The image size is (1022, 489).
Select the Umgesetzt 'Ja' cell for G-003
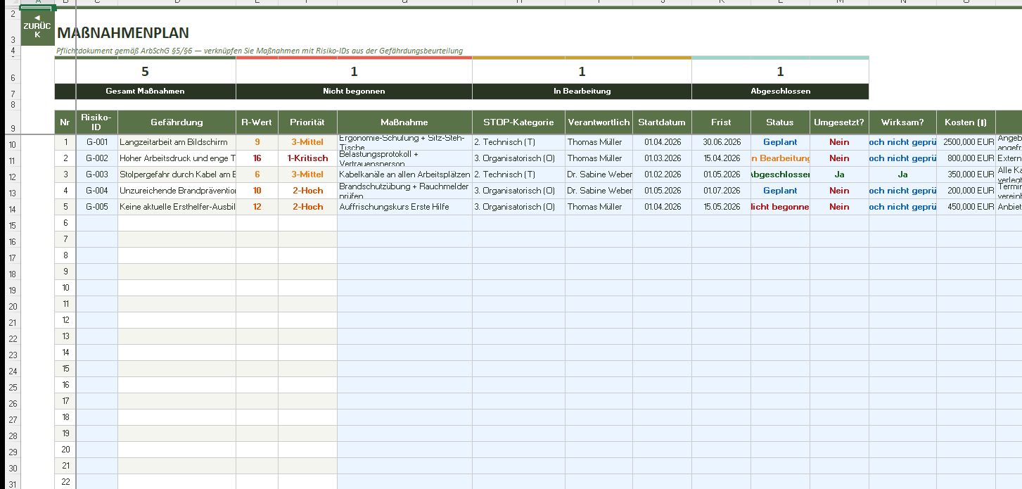[839, 174]
